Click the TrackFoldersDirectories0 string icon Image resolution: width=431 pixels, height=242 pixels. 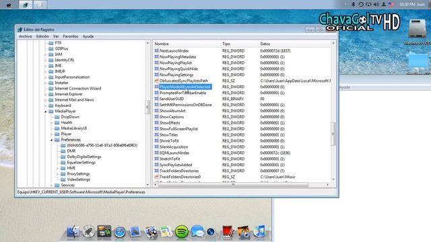click(x=156, y=177)
